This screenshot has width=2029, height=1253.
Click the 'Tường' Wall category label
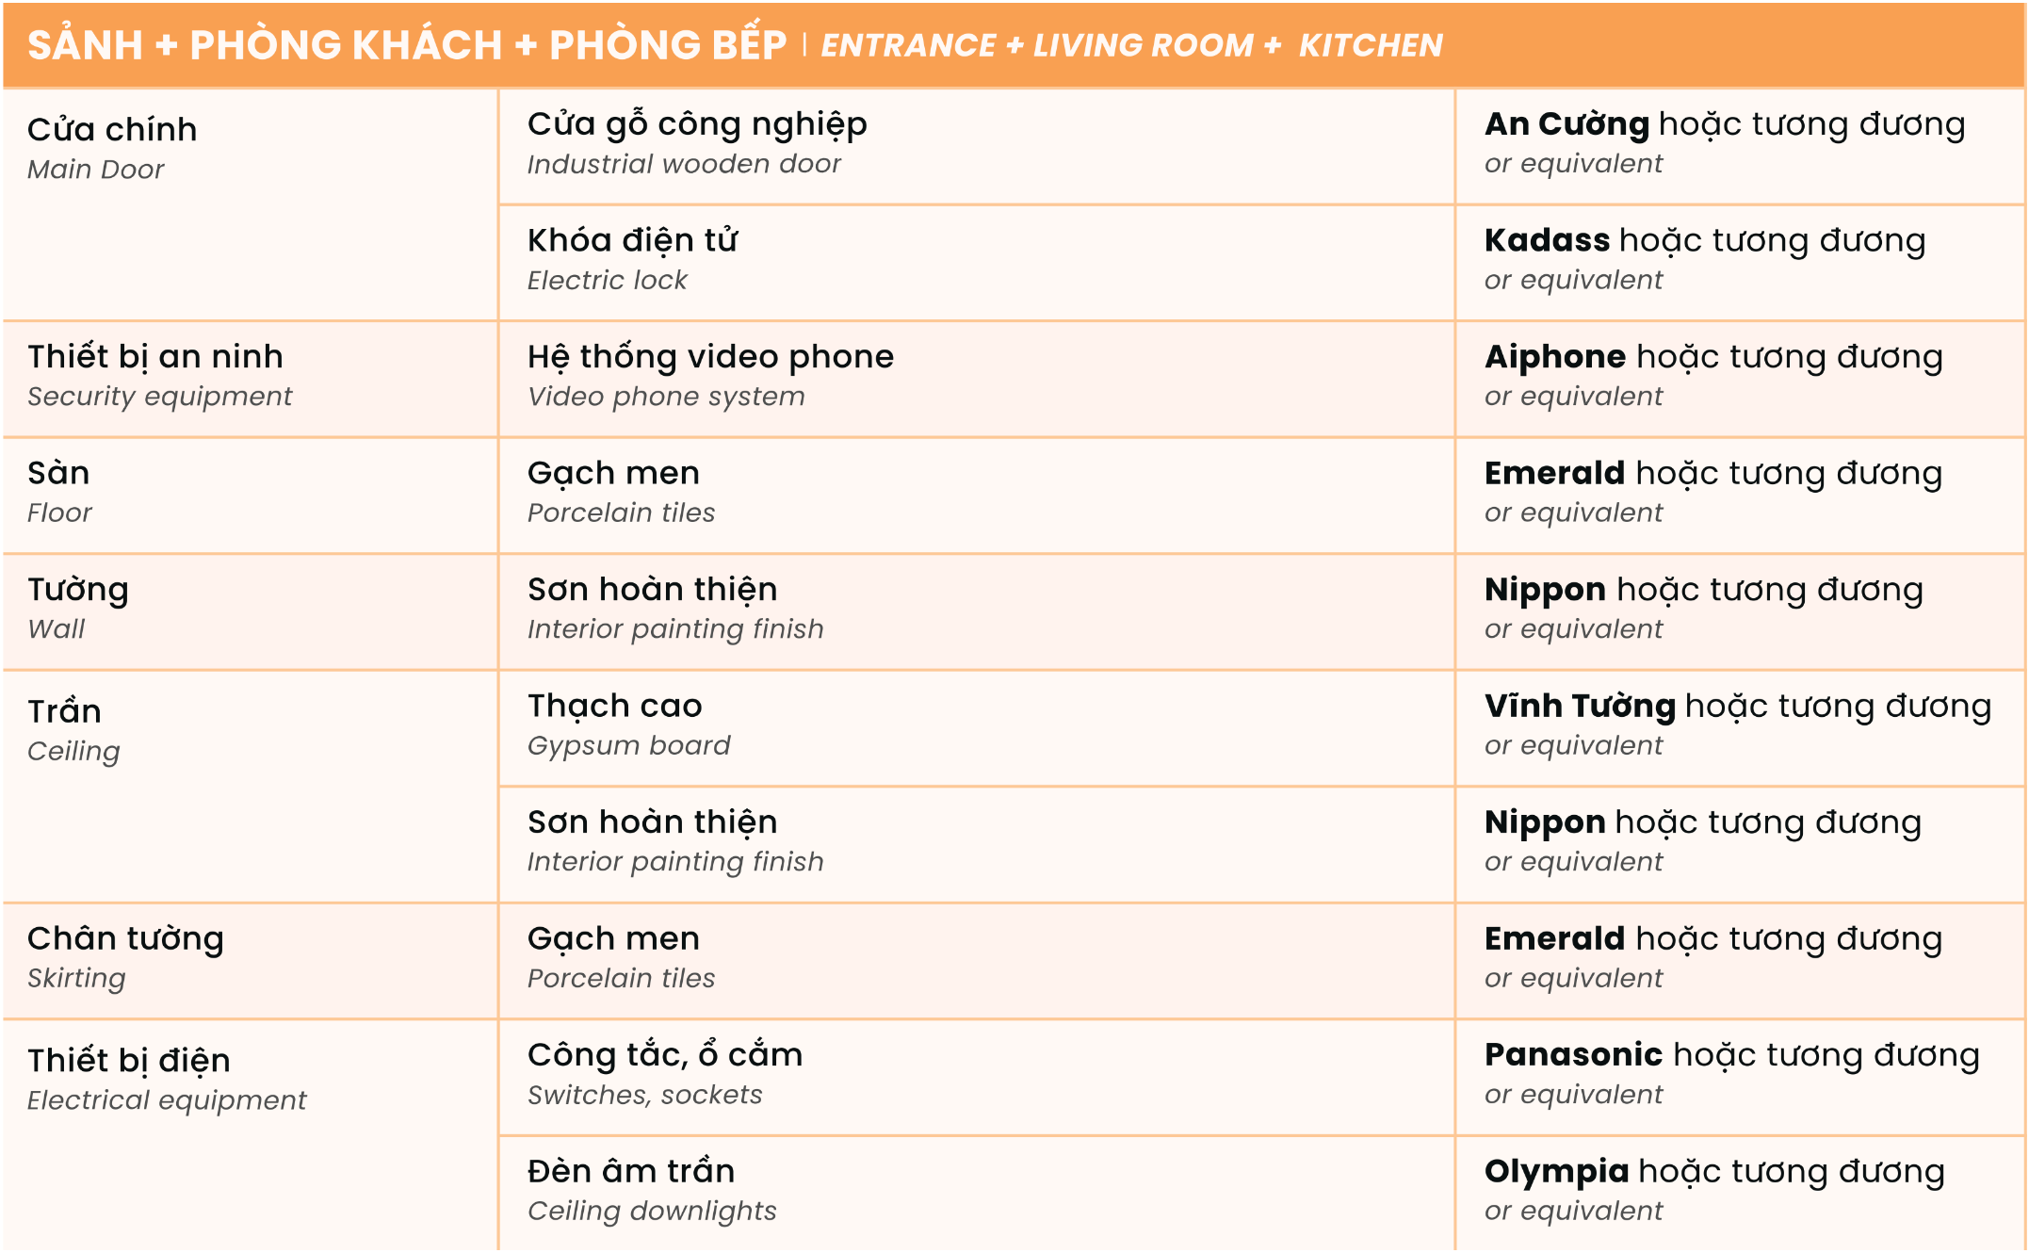click(x=78, y=591)
